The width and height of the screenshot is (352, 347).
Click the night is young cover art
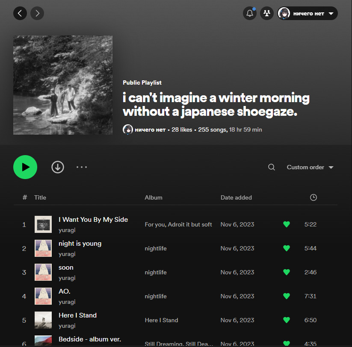click(x=43, y=248)
